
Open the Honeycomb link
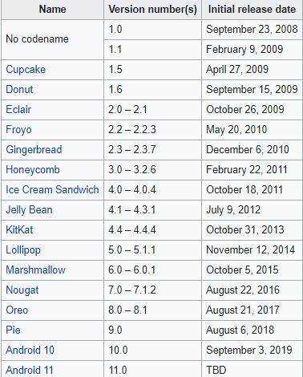point(33,170)
